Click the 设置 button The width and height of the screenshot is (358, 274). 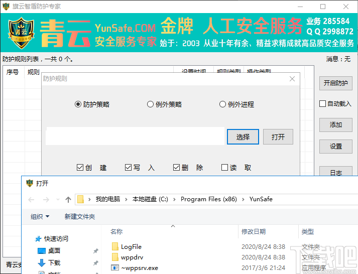tap(335, 146)
